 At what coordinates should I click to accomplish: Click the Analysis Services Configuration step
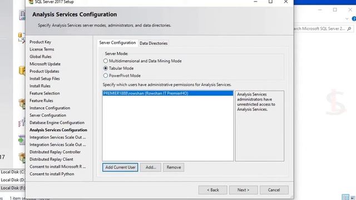58,130
